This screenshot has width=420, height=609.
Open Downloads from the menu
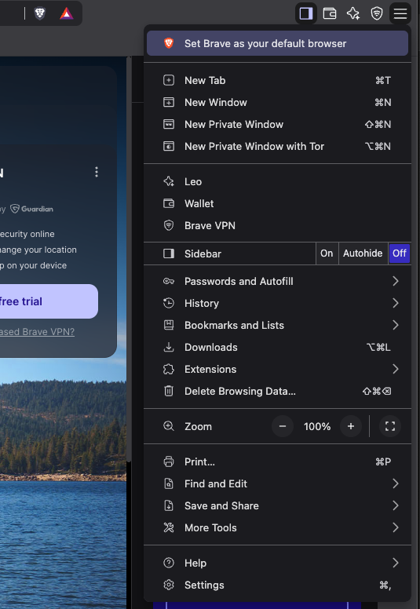[277, 347]
